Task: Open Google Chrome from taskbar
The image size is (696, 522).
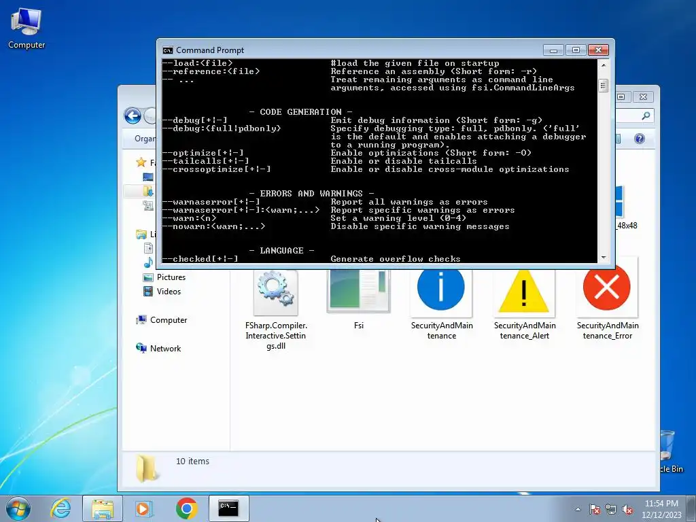Action: click(186, 508)
